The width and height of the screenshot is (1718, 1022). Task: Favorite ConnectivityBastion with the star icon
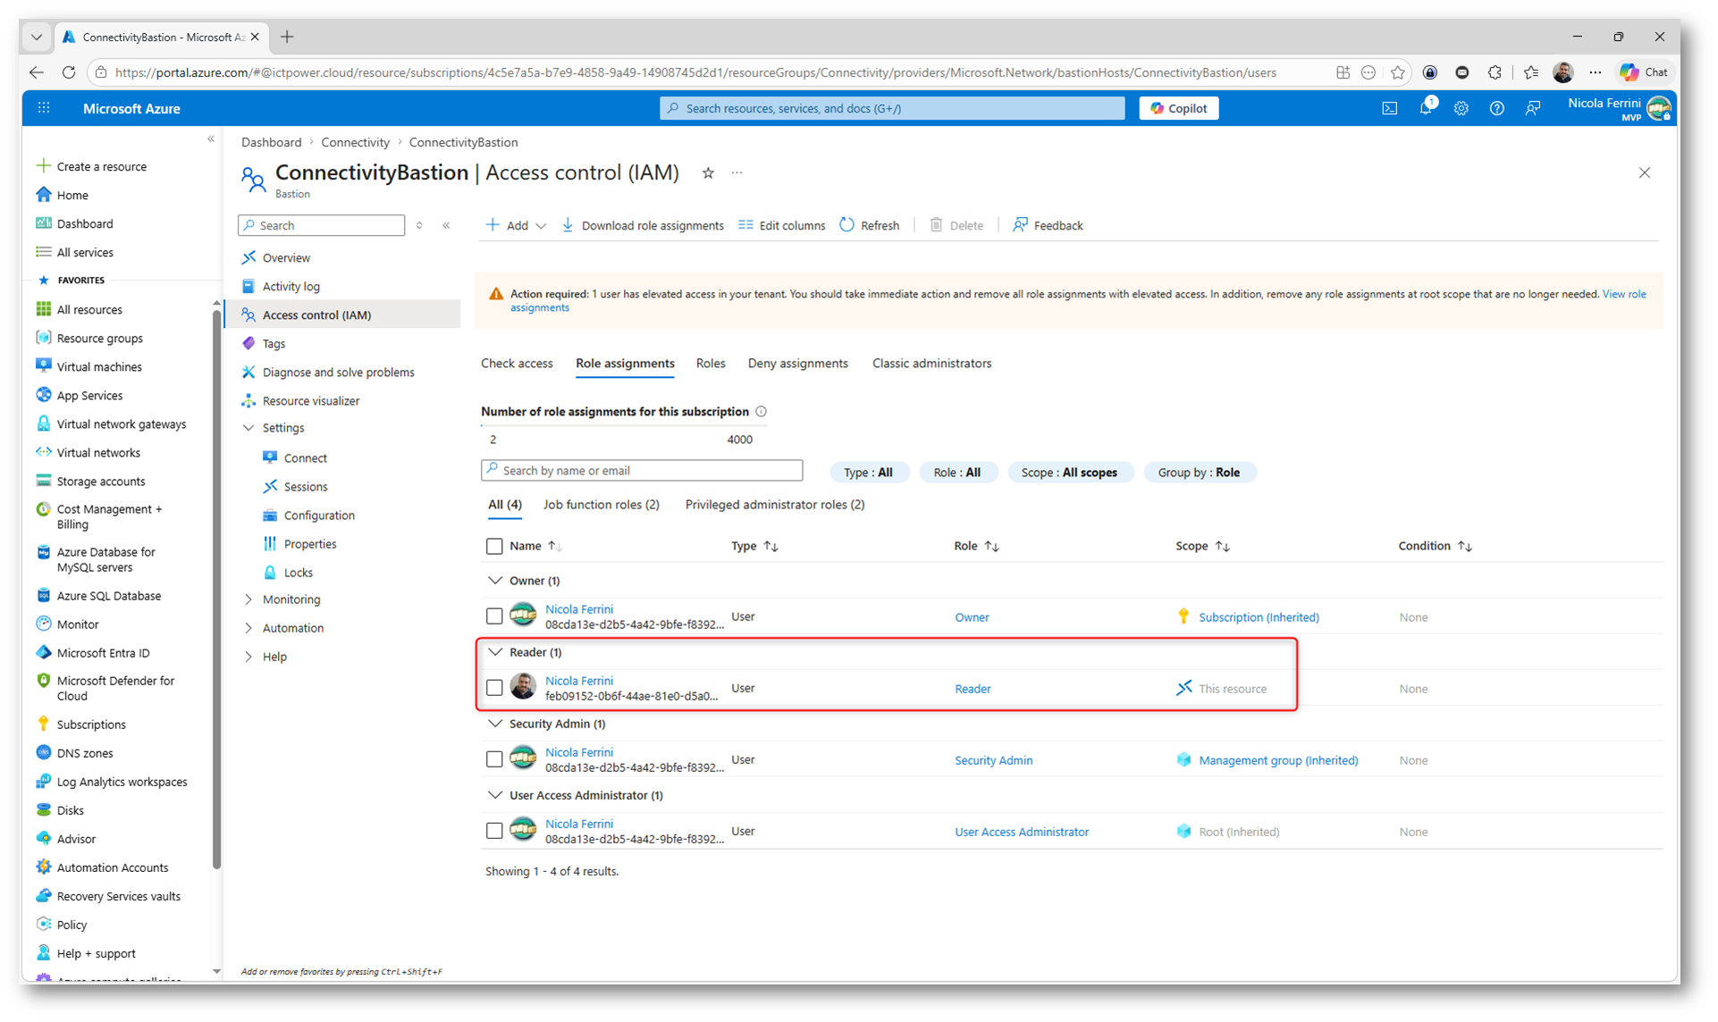point(708,173)
